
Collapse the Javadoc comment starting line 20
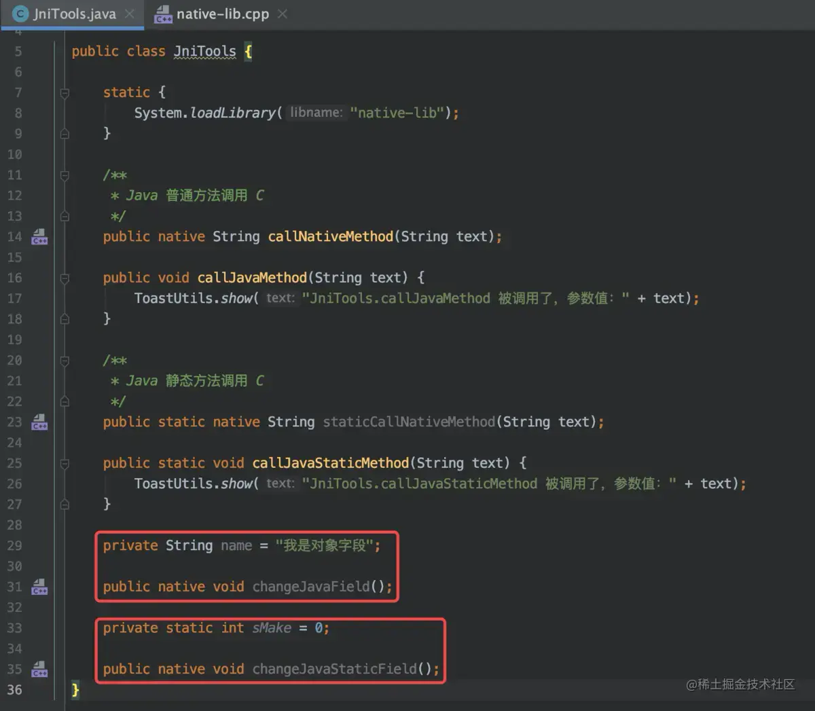coord(65,361)
